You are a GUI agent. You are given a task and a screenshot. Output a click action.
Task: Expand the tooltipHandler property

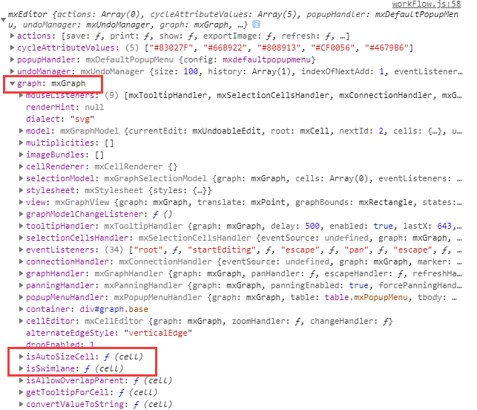click(21, 226)
